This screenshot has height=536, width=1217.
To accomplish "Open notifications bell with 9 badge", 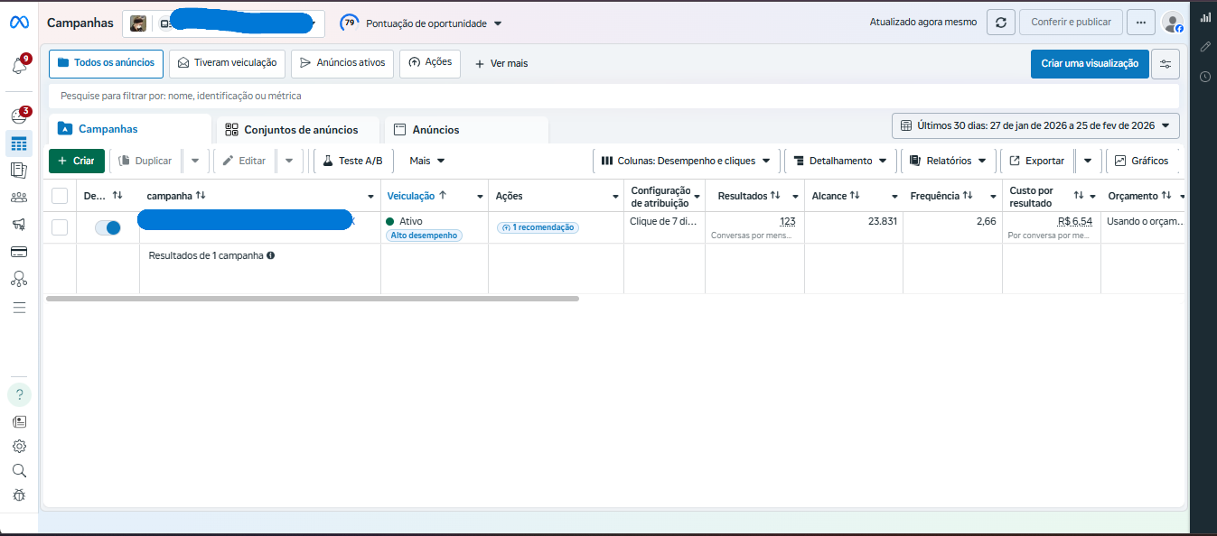I will 19,66.
